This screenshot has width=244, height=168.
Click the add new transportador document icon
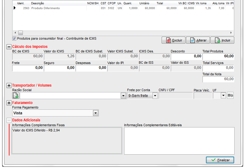16,95
